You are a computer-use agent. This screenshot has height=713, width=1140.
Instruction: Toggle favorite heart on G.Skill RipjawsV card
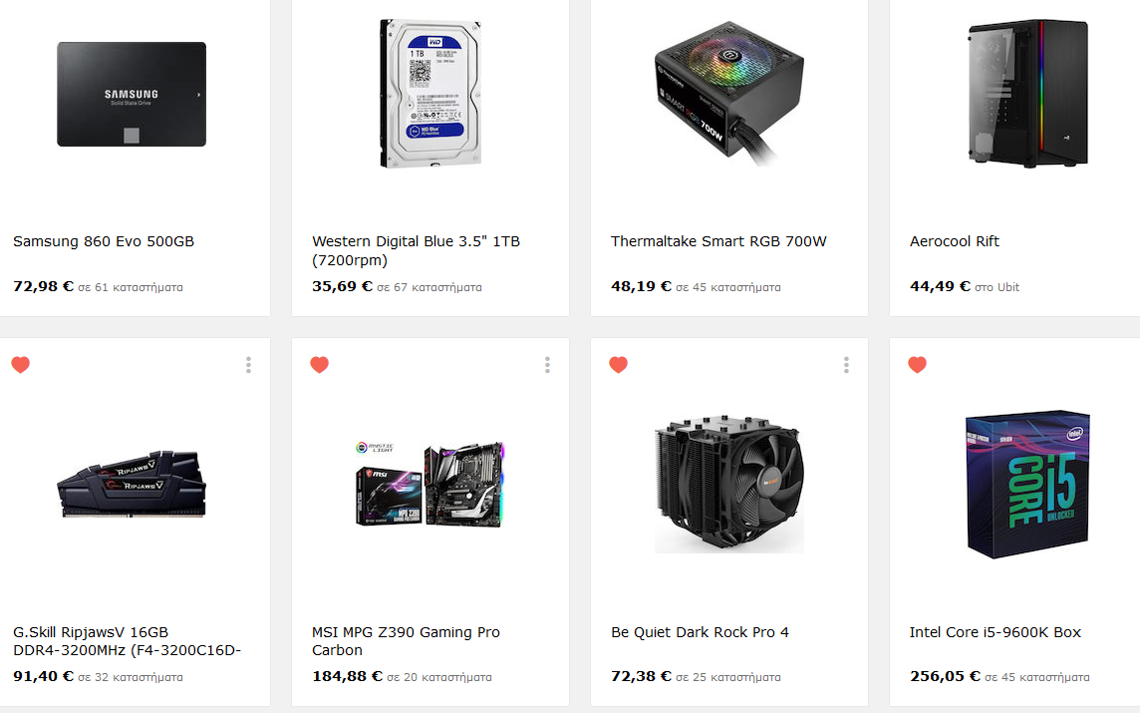click(x=20, y=365)
